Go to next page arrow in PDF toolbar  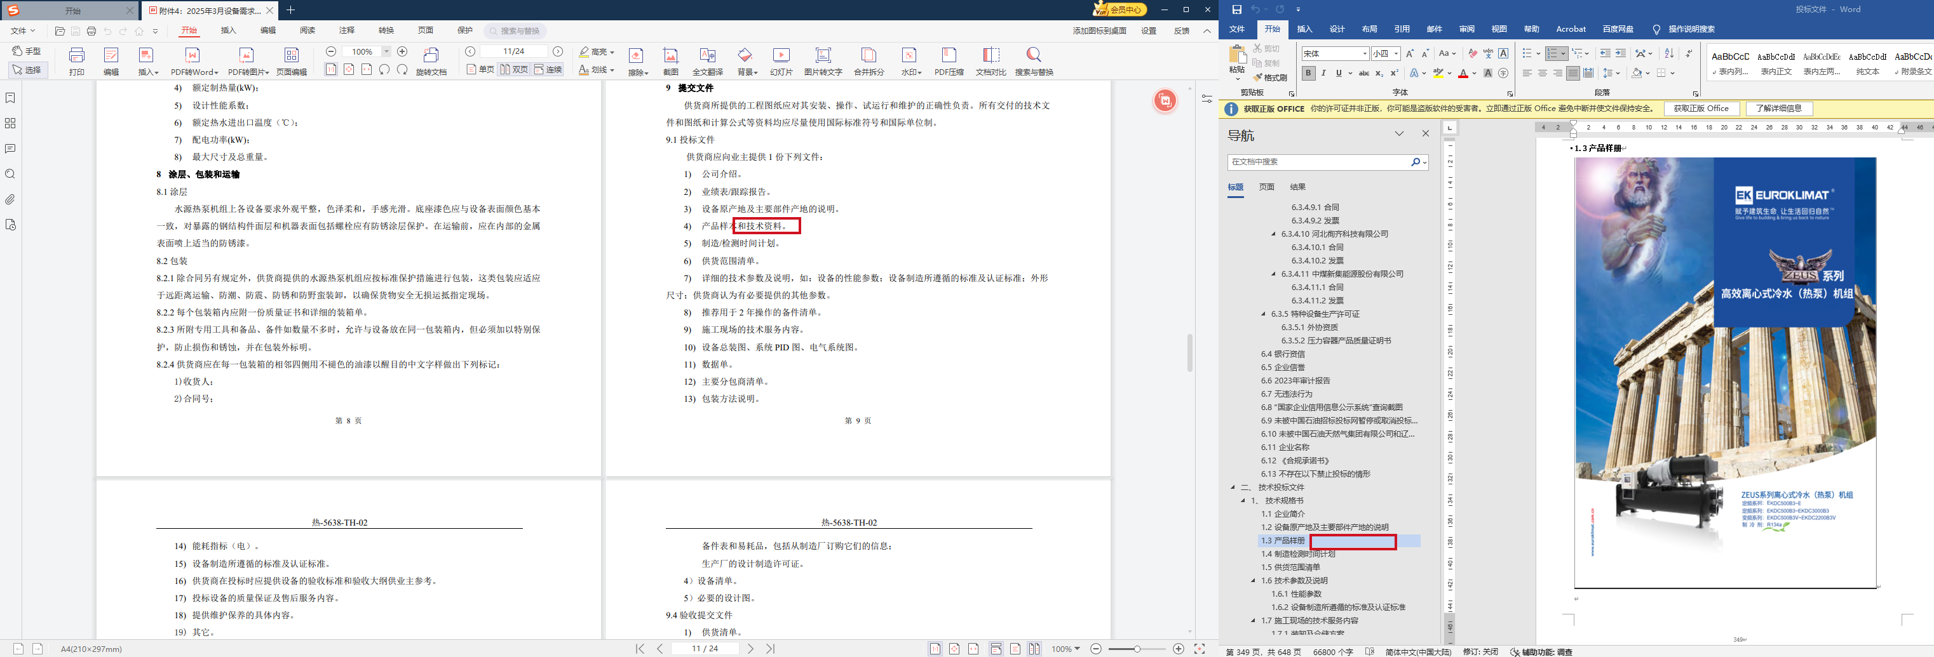tap(558, 52)
